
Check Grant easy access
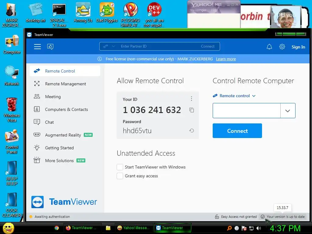coord(120,176)
